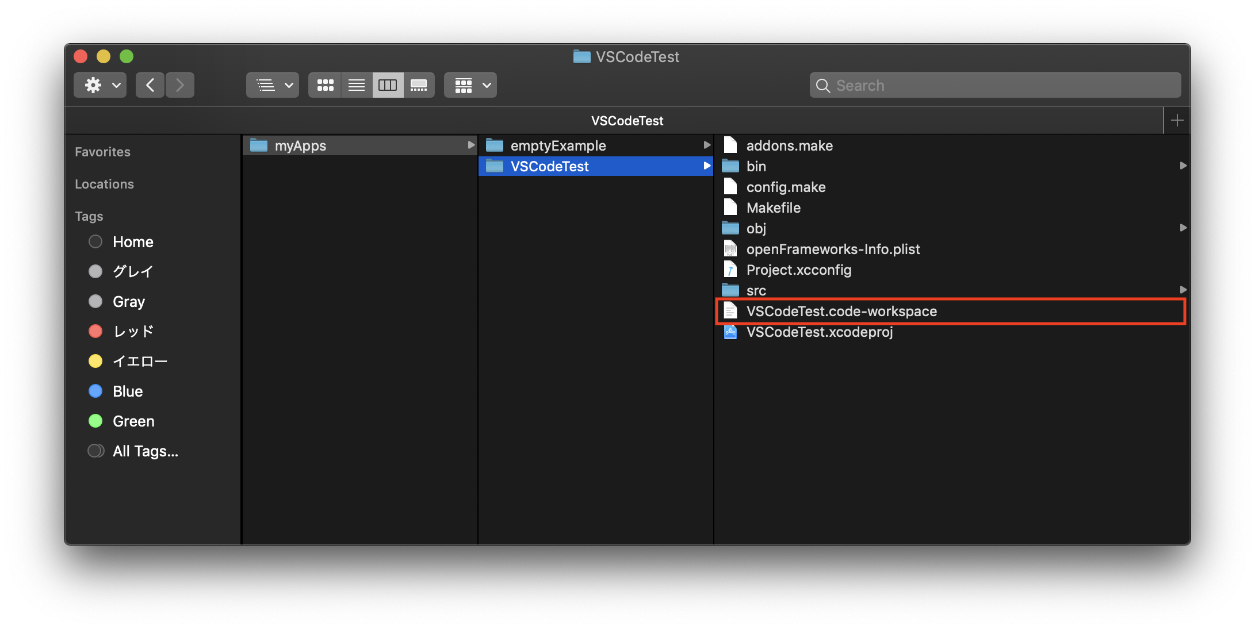
Task: Open the sort order dropdown
Action: 272,84
